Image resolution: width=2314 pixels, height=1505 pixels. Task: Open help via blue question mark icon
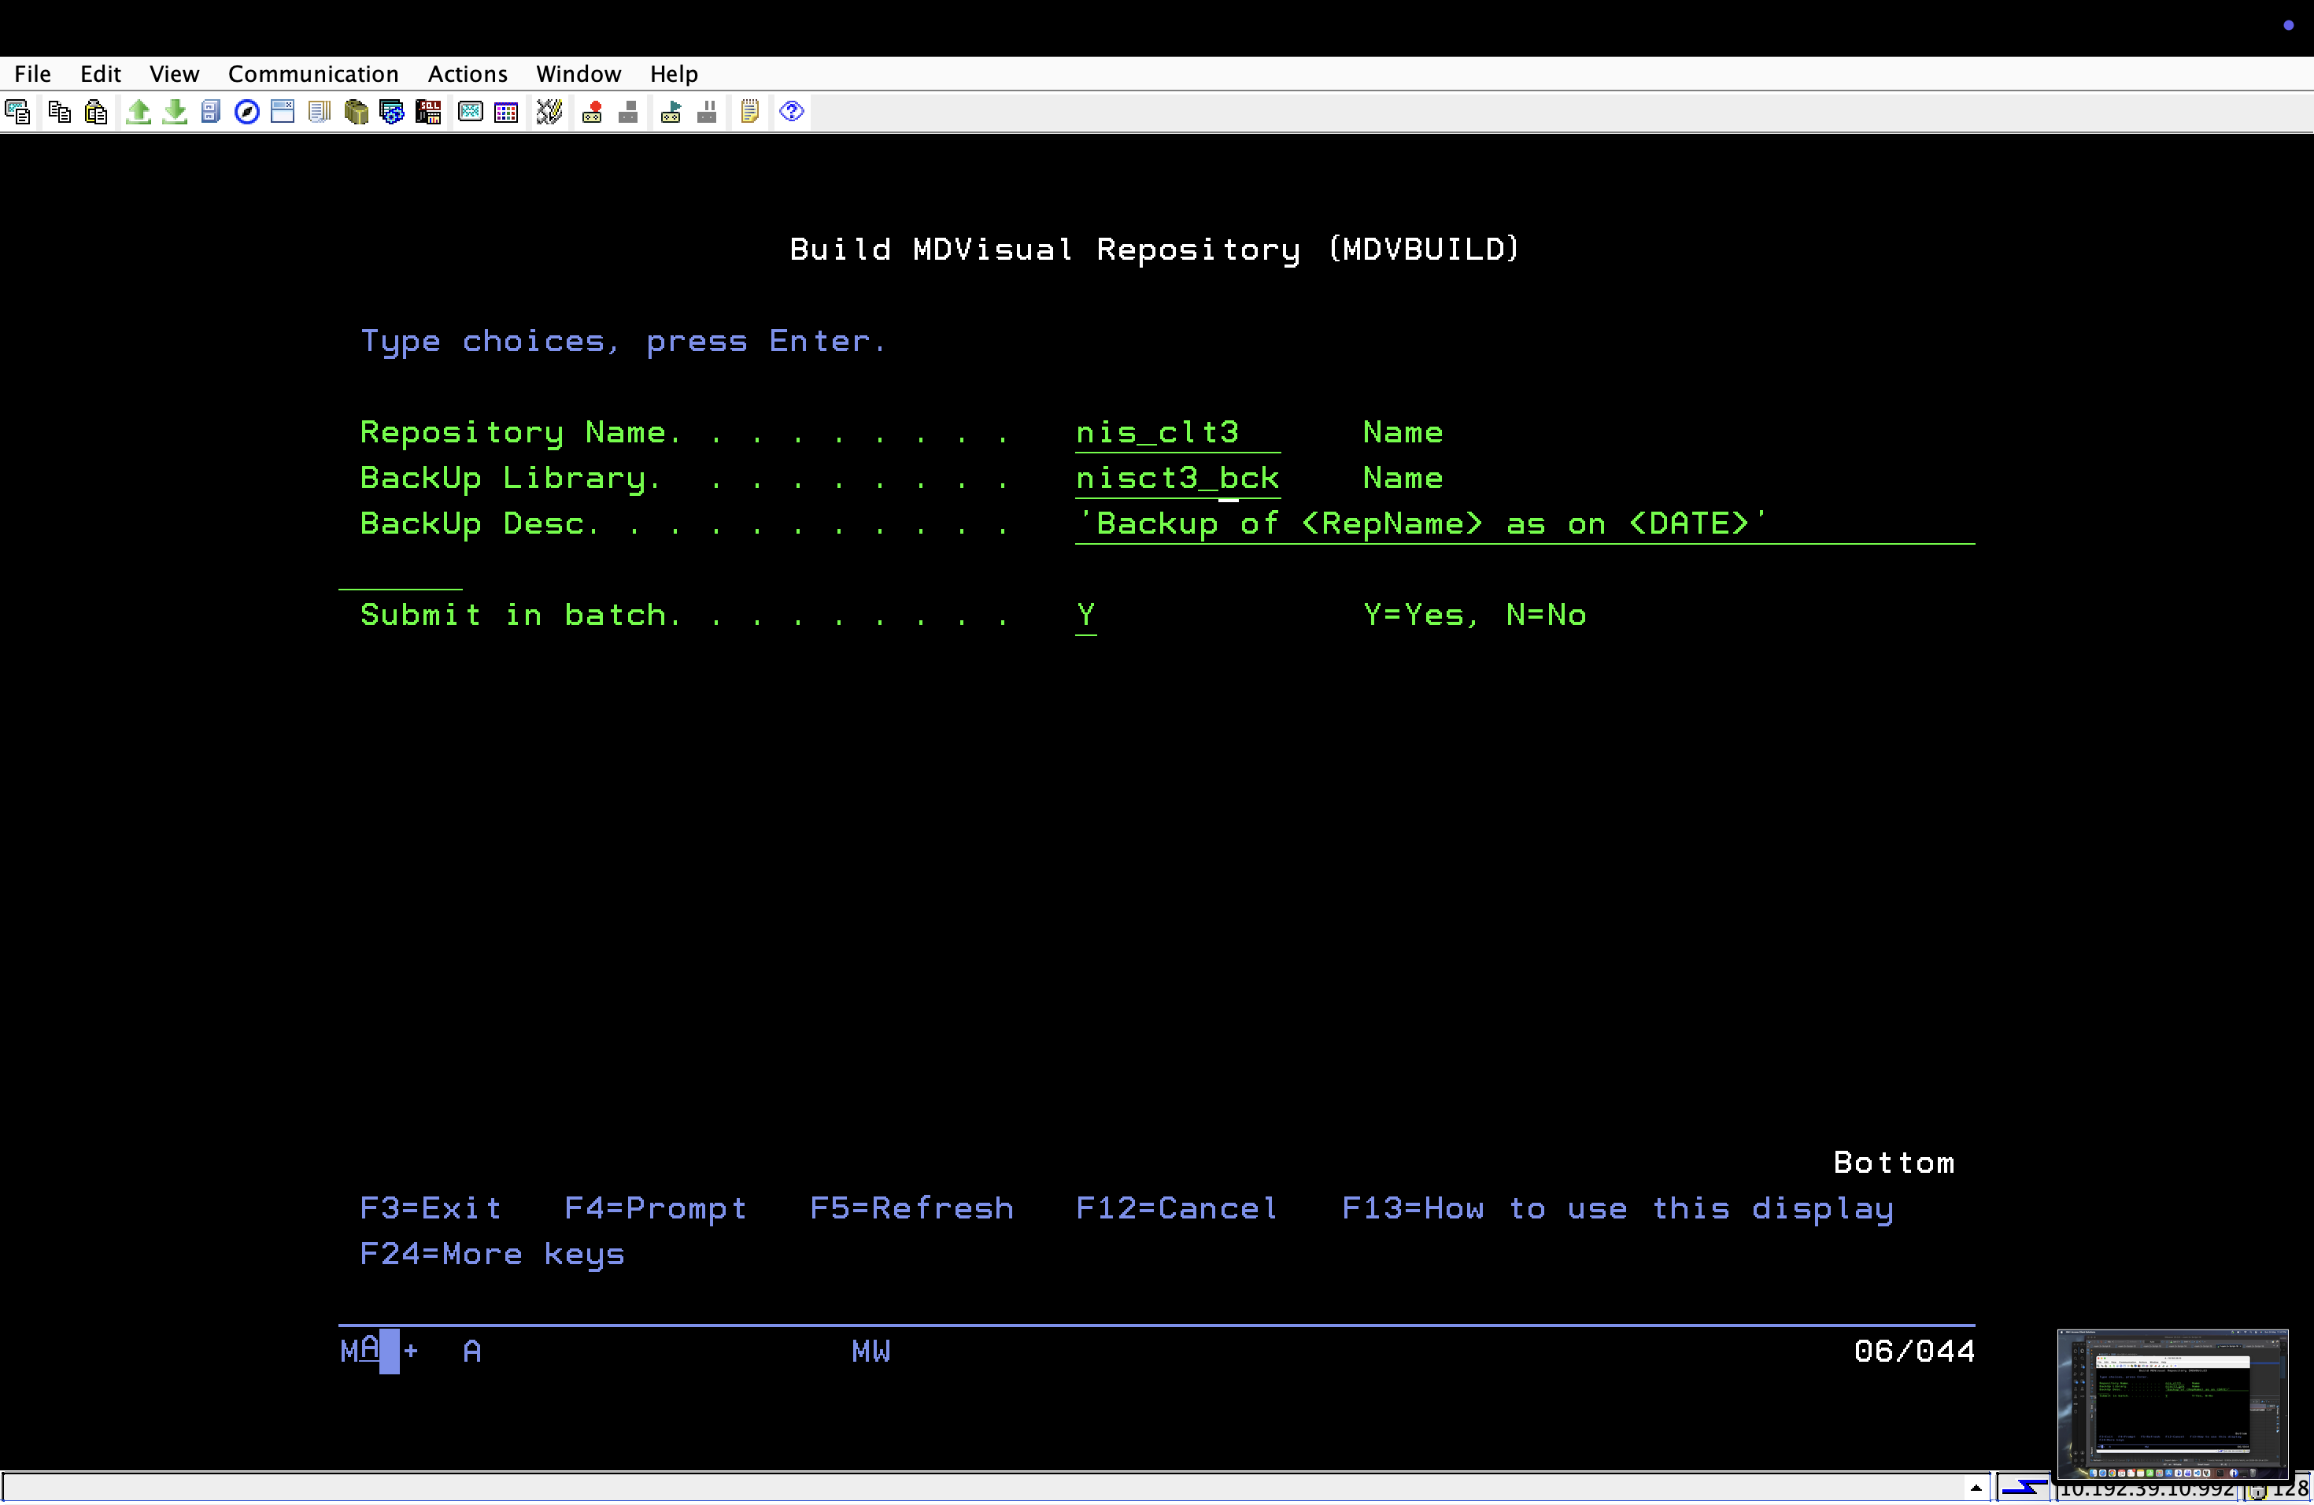click(x=792, y=112)
